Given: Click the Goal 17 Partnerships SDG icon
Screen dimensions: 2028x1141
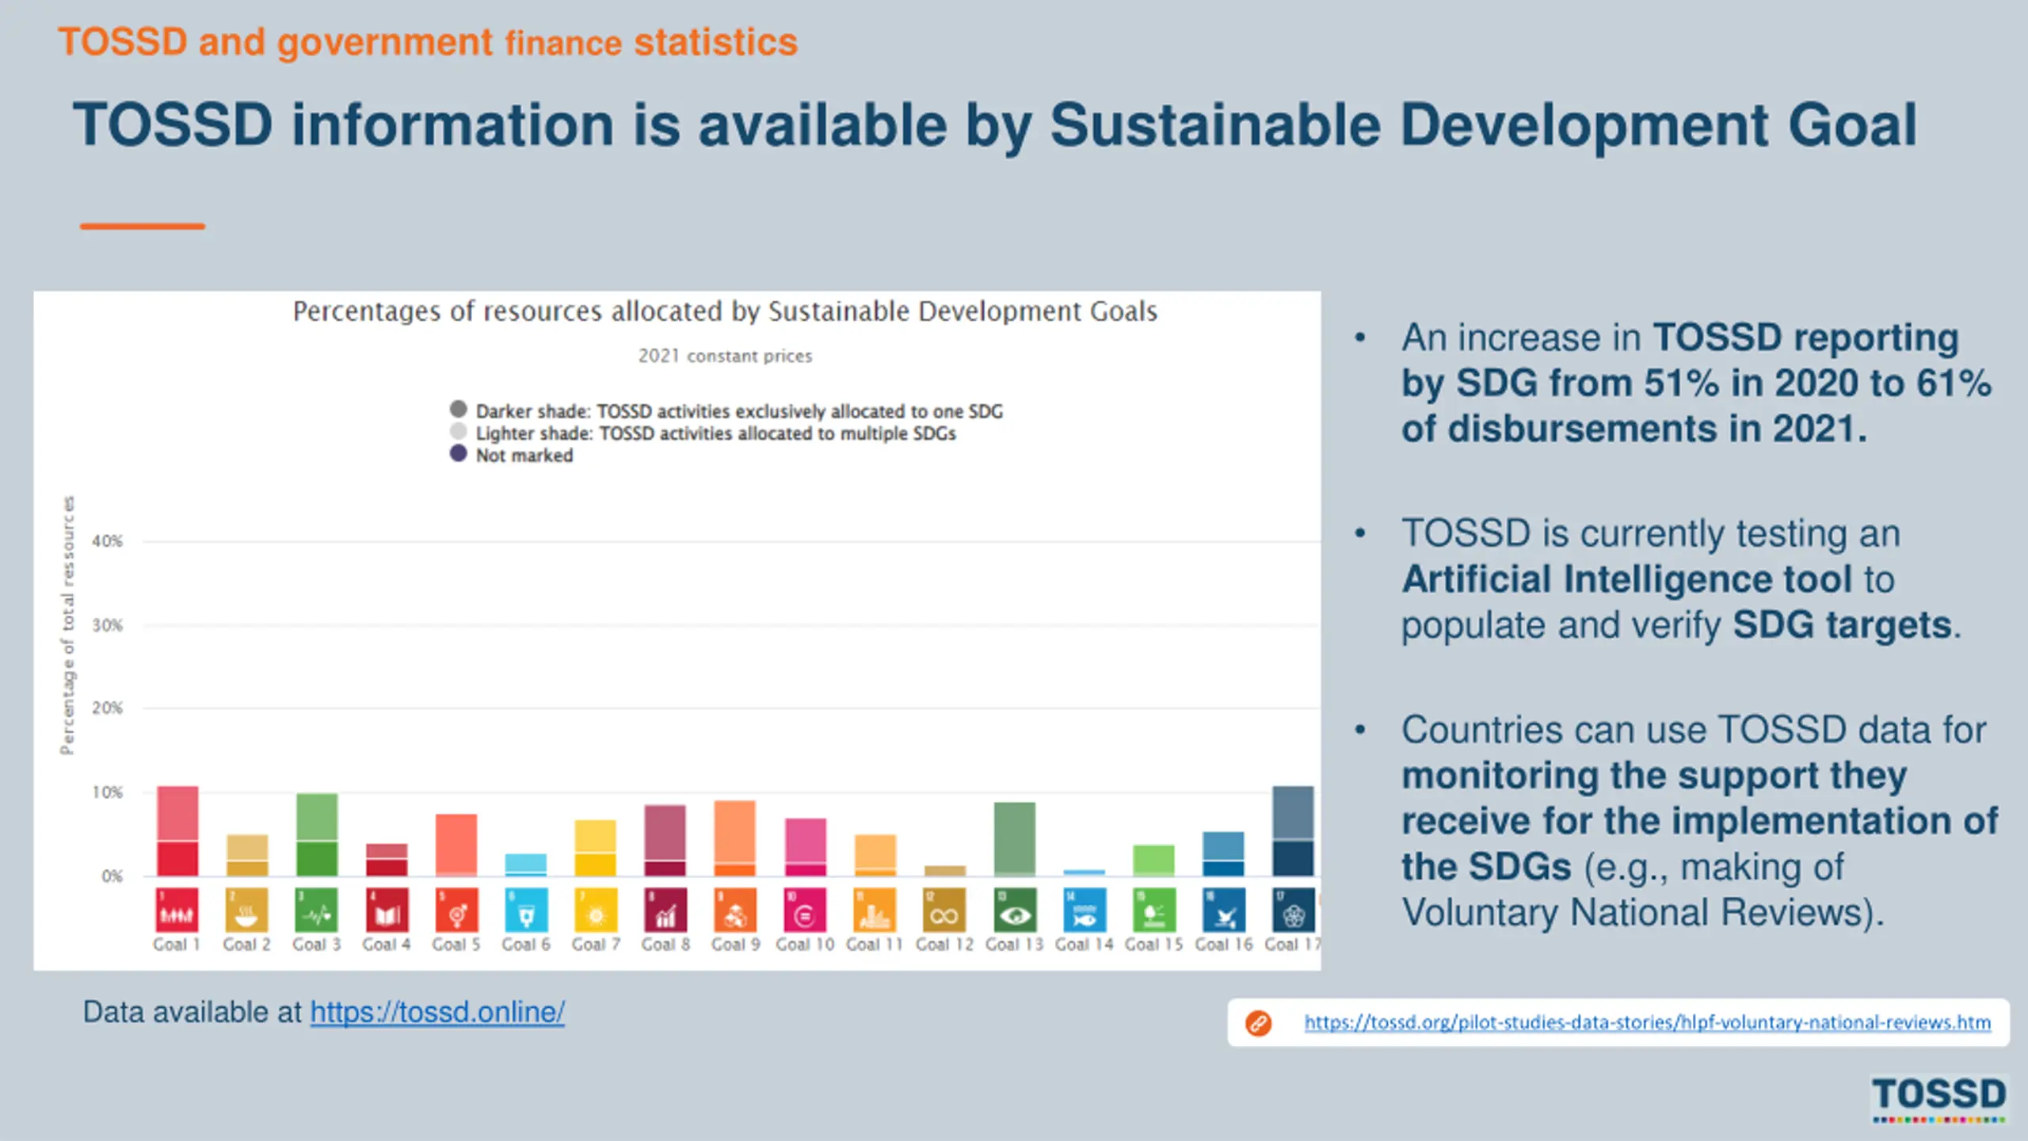Looking at the screenshot, I should (x=1294, y=910).
